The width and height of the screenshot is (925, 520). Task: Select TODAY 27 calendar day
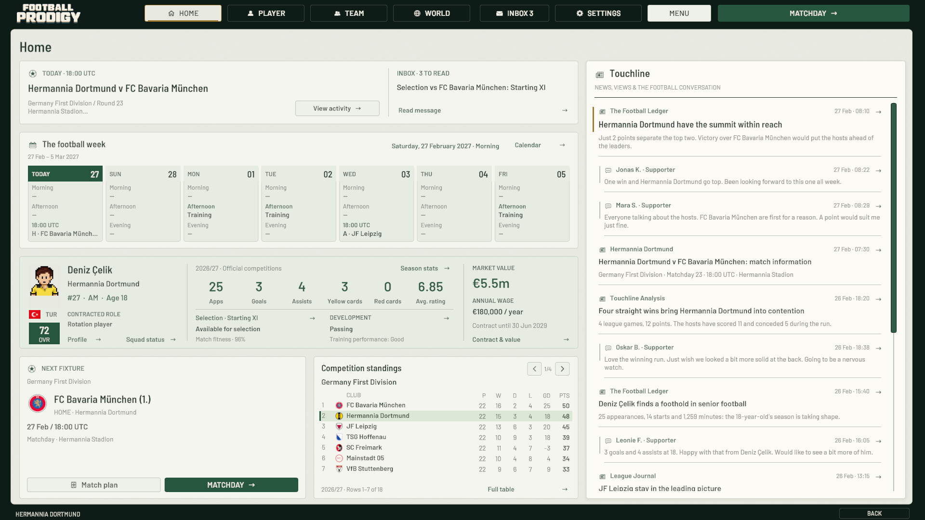(65, 204)
